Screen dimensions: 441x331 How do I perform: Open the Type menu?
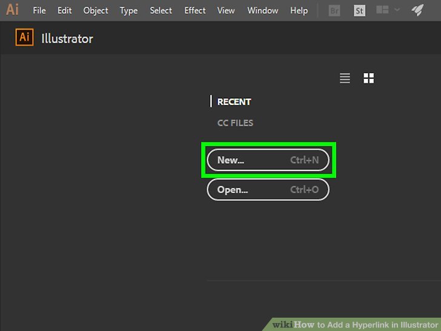pos(128,10)
